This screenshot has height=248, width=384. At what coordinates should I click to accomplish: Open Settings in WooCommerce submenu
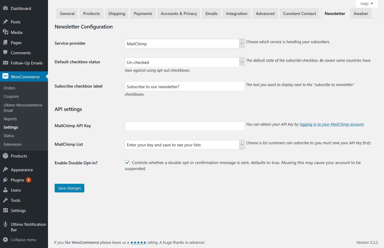(11, 127)
